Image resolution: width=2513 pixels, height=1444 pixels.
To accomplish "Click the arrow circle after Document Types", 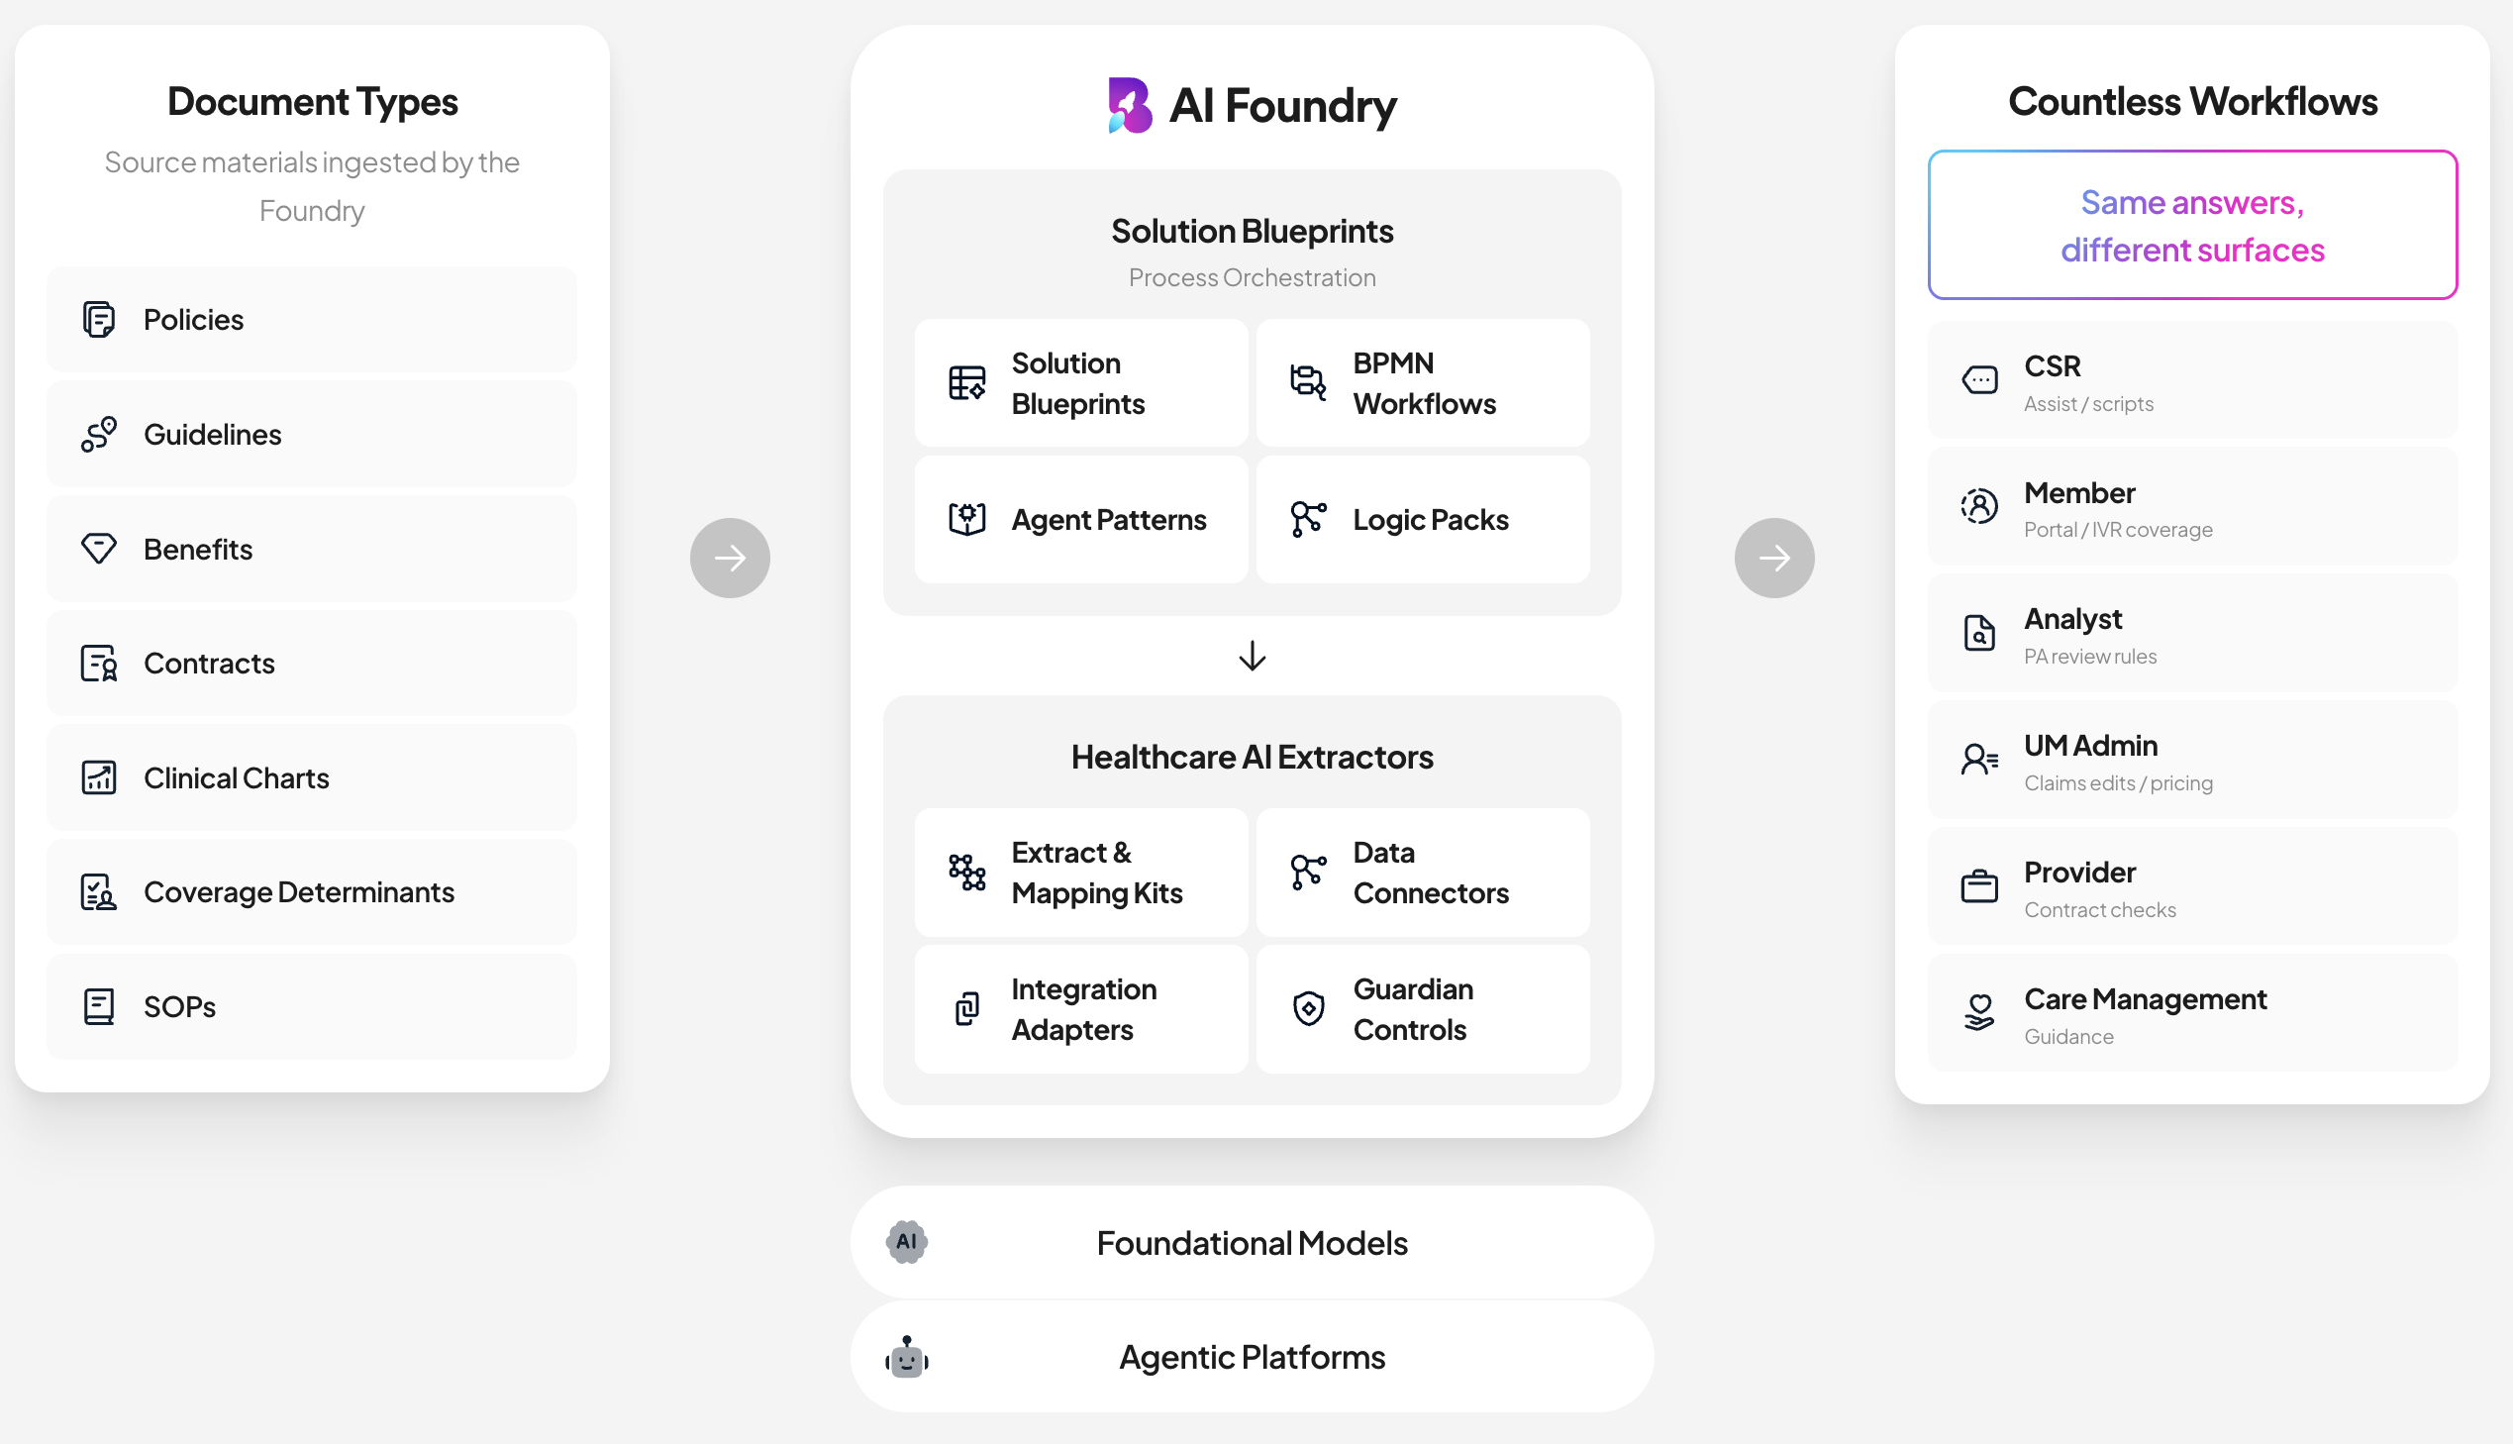I will click(730, 558).
